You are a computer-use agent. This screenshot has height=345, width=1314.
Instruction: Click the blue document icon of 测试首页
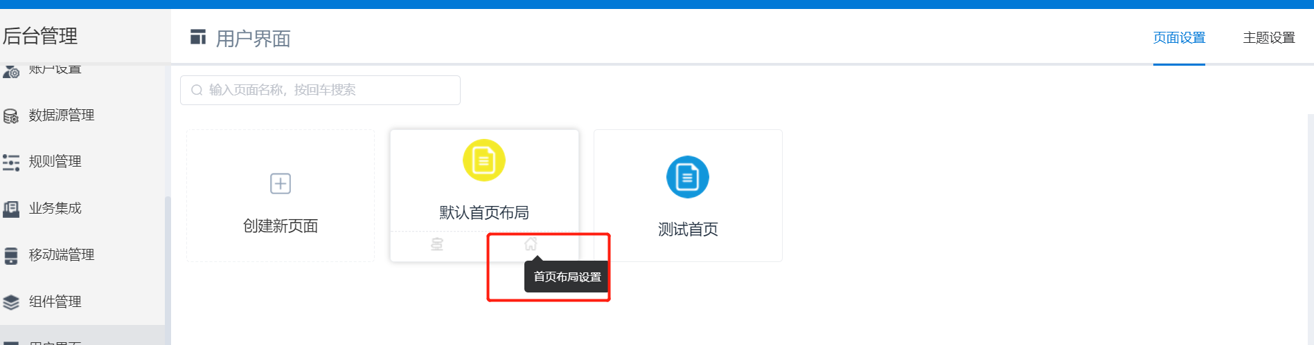click(688, 177)
